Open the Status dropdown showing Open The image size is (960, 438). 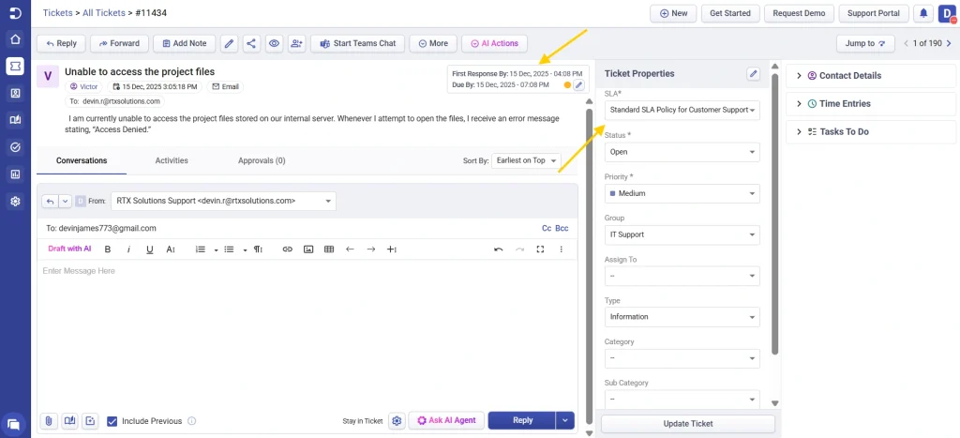[x=682, y=152]
